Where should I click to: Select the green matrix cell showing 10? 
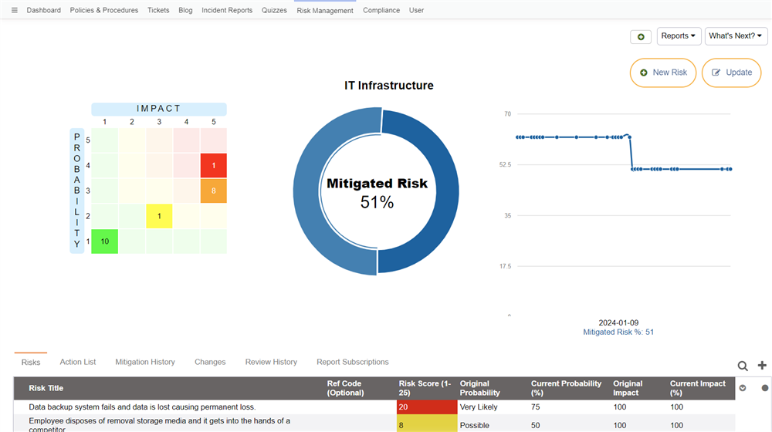(105, 241)
